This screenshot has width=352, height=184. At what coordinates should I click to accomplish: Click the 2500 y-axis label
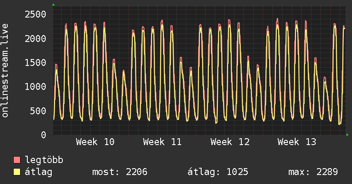(35, 15)
